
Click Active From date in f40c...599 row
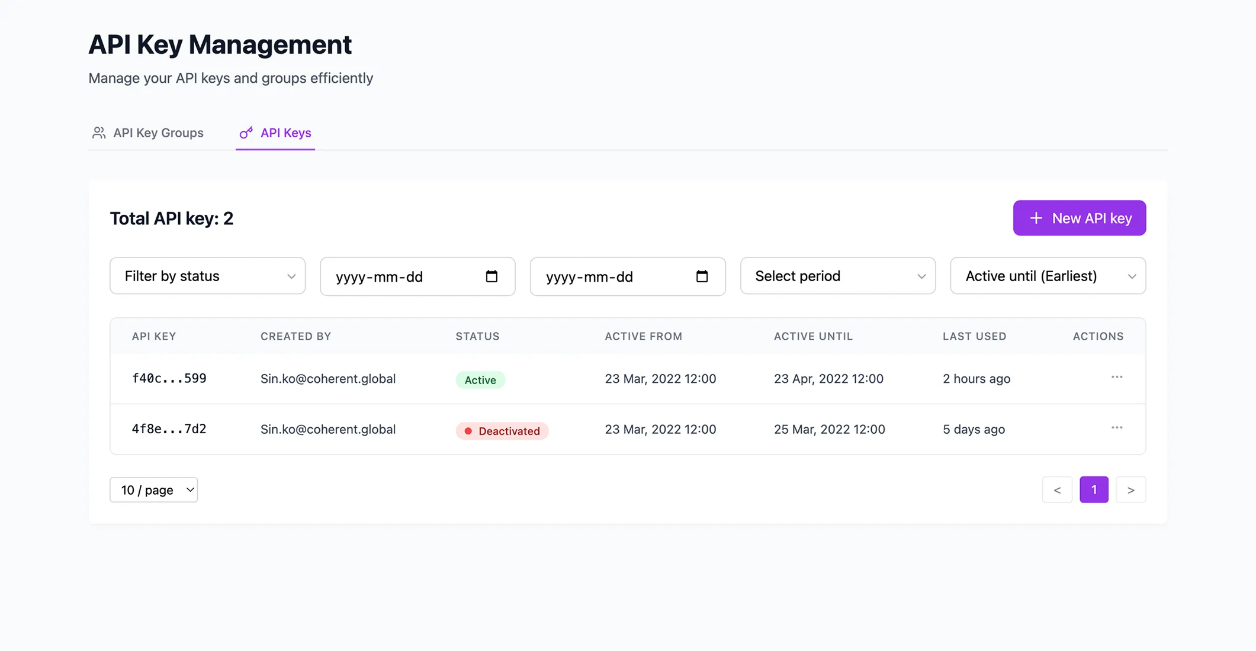(x=660, y=379)
